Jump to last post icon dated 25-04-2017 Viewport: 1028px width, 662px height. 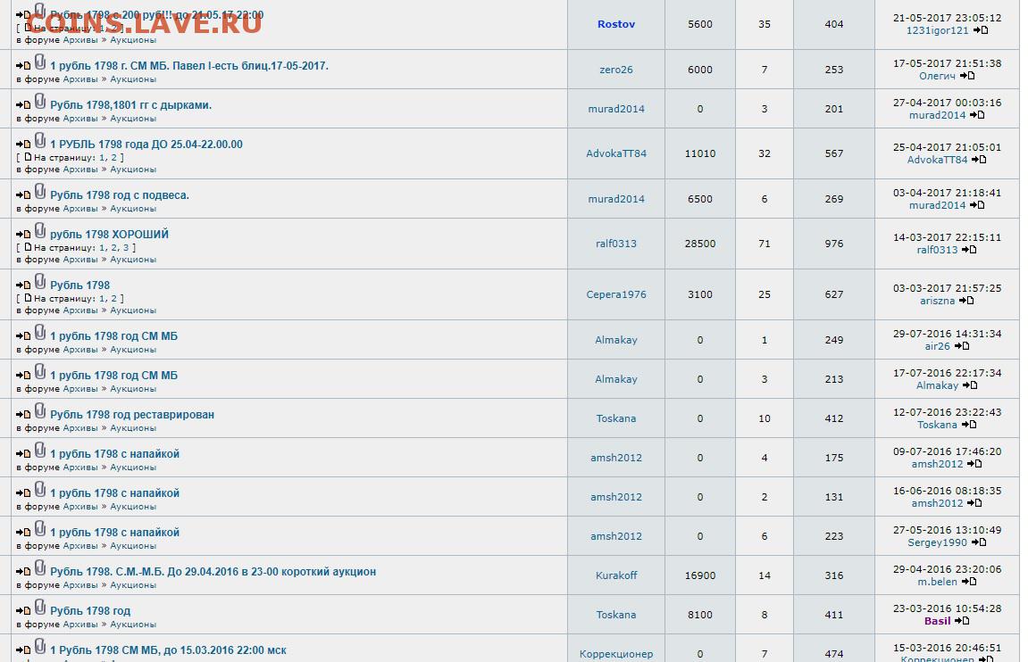(979, 160)
